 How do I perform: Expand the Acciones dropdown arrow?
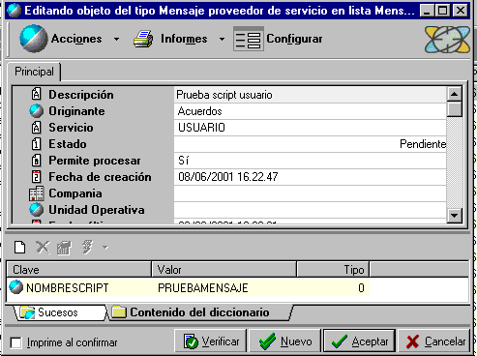116,39
